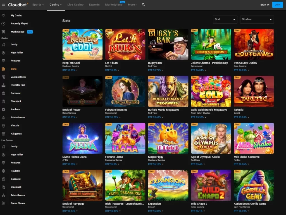Click the Provably Fair icon
Image resolution: width=286 pixels, height=215 pixels.
[x=3, y=85]
